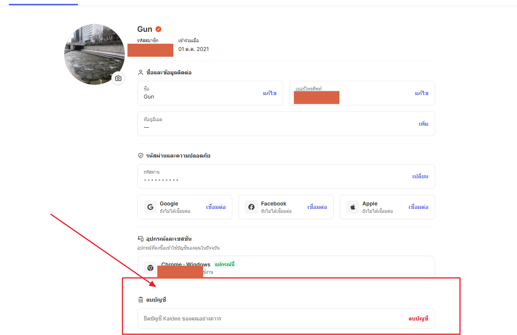Edit the name Gun with แก้ไข
Image resolution: width=517 pixels, height=335 pixels.
270,93
